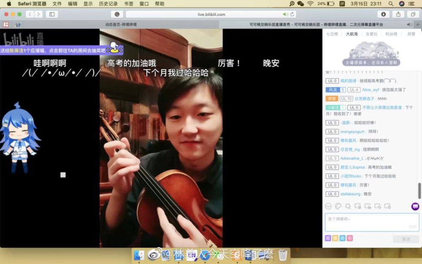This screenshot has width=422, height=264.
Task: Mute the tab via address bar speaker icon
Action: point(285,14)
